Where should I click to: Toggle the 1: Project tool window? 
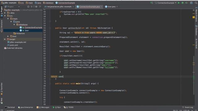(2, 11)
